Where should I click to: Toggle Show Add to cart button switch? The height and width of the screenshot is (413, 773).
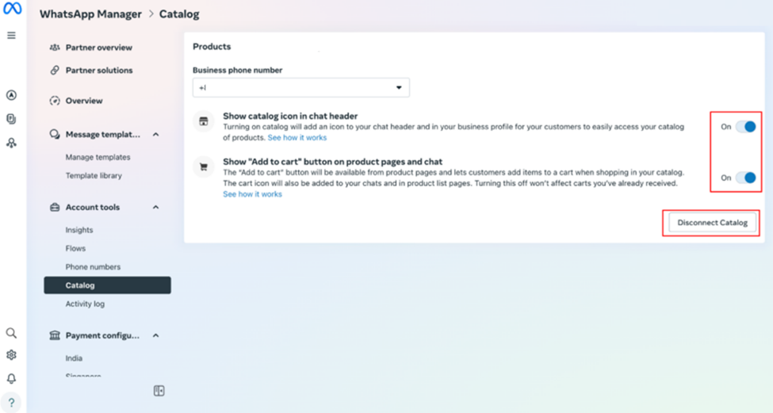coord(745,178)
